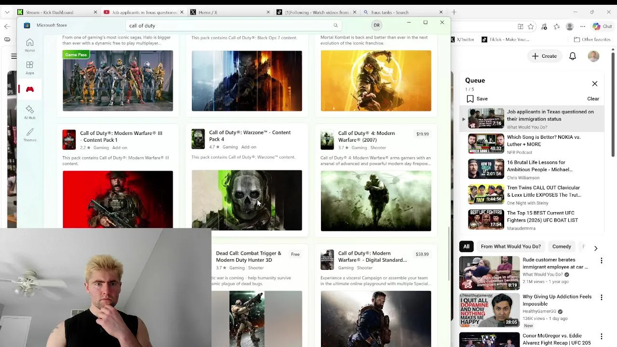Viewport: 617px width, 347px height.
Task: Switch to TikTok Following browser tab
Action: (317, 12)
